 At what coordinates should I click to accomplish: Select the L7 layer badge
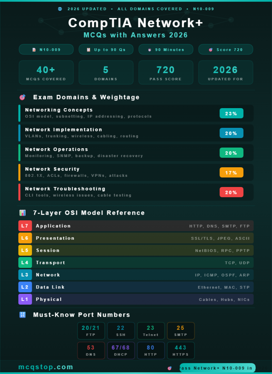25,226
